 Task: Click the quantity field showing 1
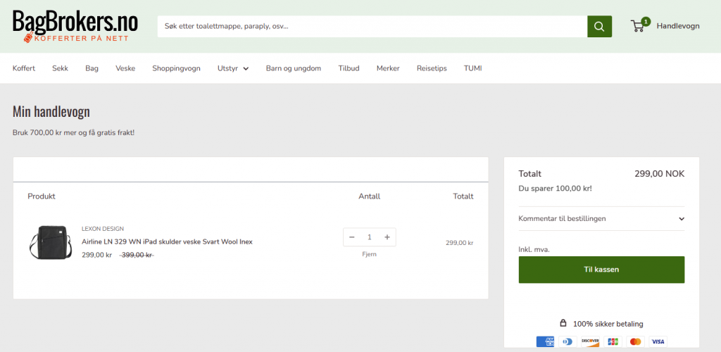369,237
